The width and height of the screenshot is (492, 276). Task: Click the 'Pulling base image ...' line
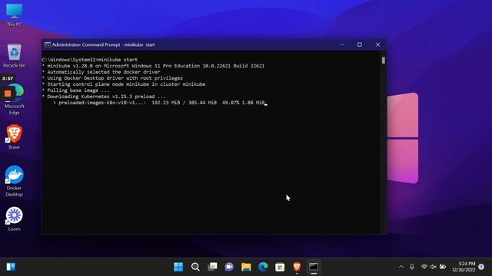(x=75, y=90)
